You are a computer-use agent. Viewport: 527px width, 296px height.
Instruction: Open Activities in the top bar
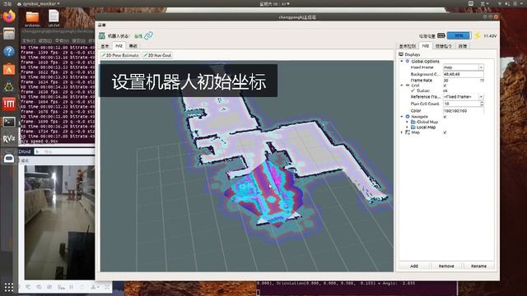click(7, 3)
